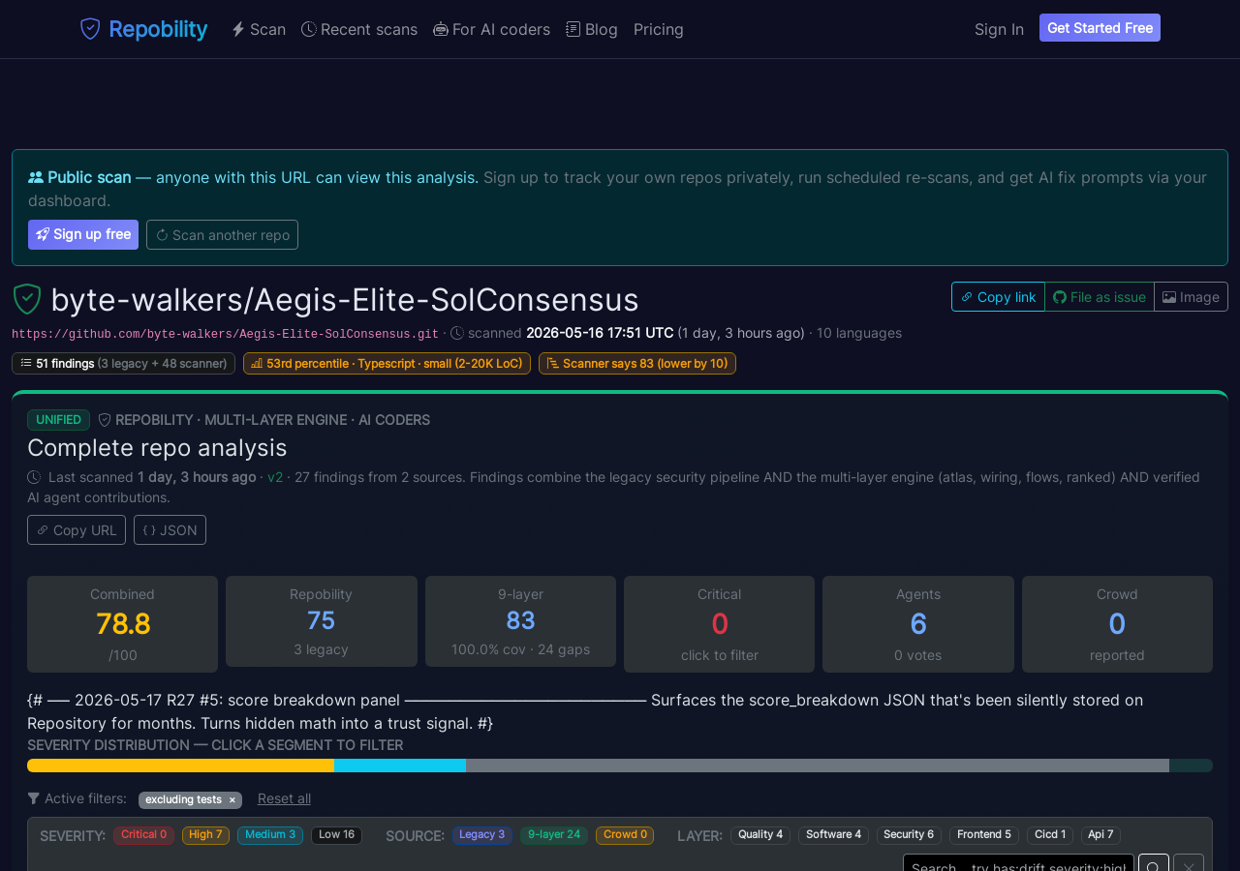Click the 53rd percentile Typescript badge
The width and height of the screenshot is (1240, 871).
(x=387, y=363)
